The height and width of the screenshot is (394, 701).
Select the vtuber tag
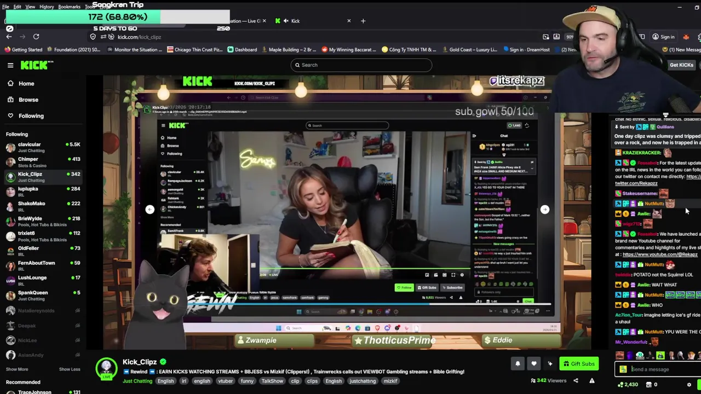(226, 381)
